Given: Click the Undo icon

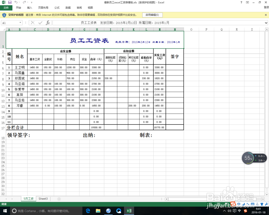Looking at the screenshot, I should point(16,2).
